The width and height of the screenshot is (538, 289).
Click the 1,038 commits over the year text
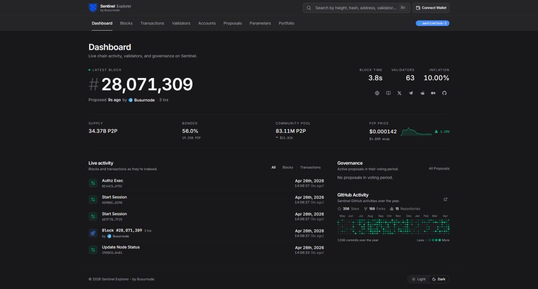pyautogui.click(x=358, y=240)
